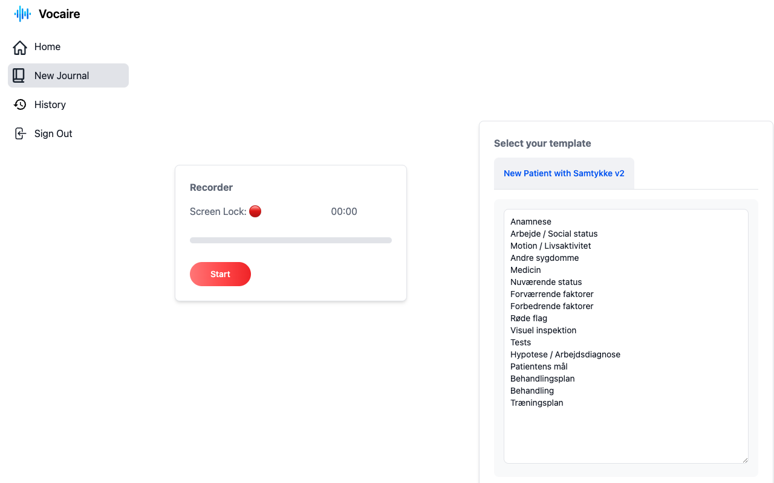Click the Anamnese line in the template
774x483 pixels.
(530, 222)
